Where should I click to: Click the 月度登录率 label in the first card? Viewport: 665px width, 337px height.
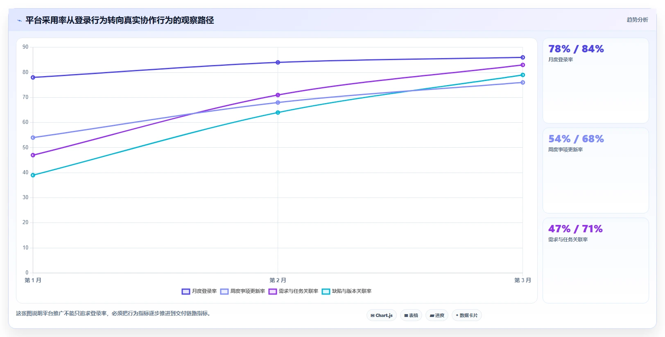pyautogui.click(x=561, y=60)
